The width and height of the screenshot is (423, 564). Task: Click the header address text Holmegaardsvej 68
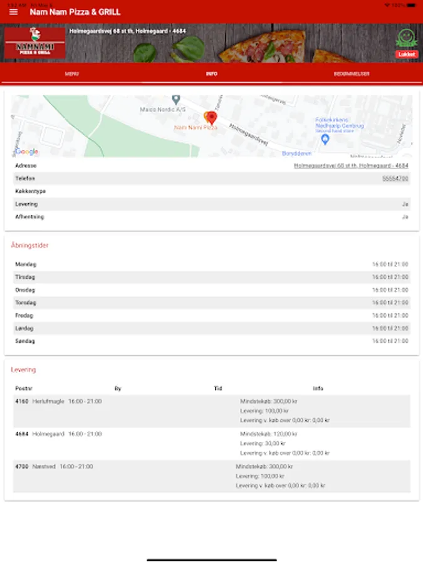pyautogui.click(x=128, y=31)
